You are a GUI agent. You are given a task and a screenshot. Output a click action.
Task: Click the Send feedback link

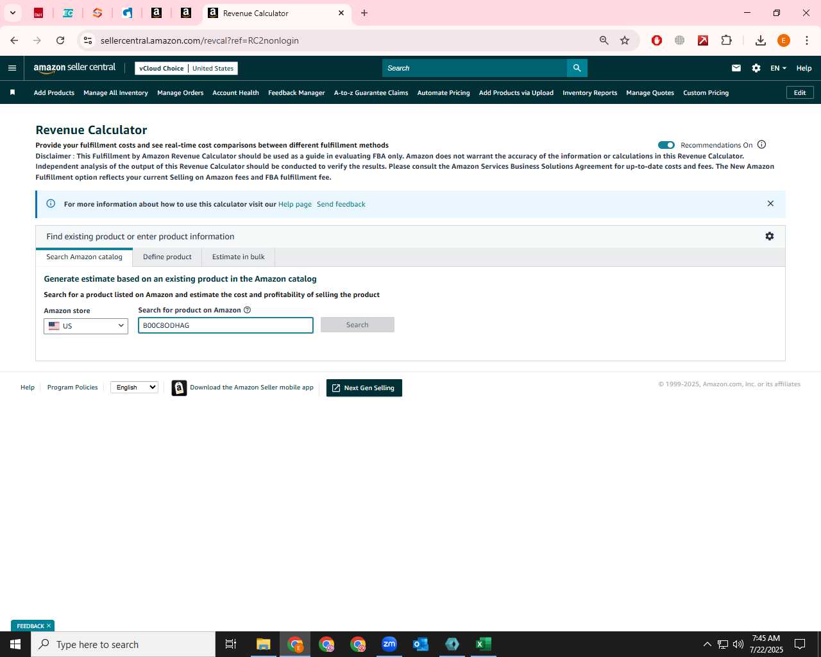point(341,204)
